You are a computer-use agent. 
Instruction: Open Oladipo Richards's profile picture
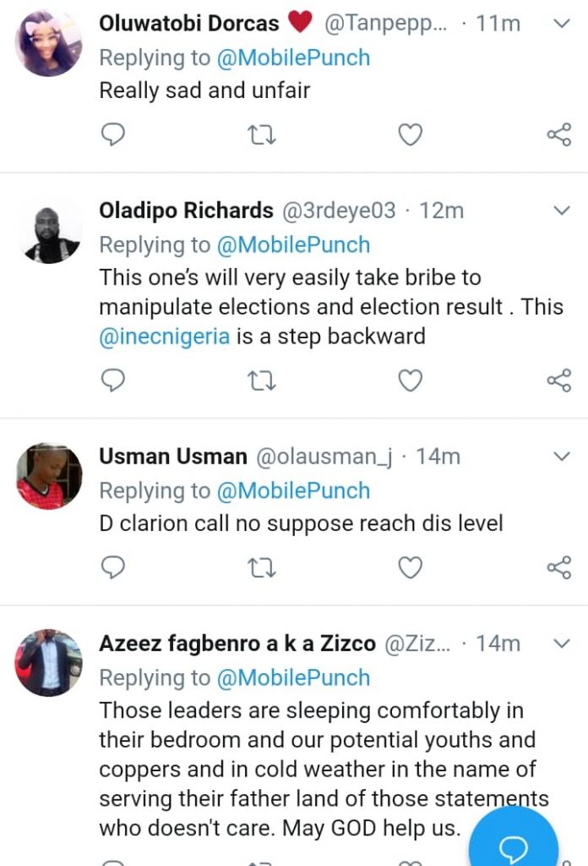(48, 231)
